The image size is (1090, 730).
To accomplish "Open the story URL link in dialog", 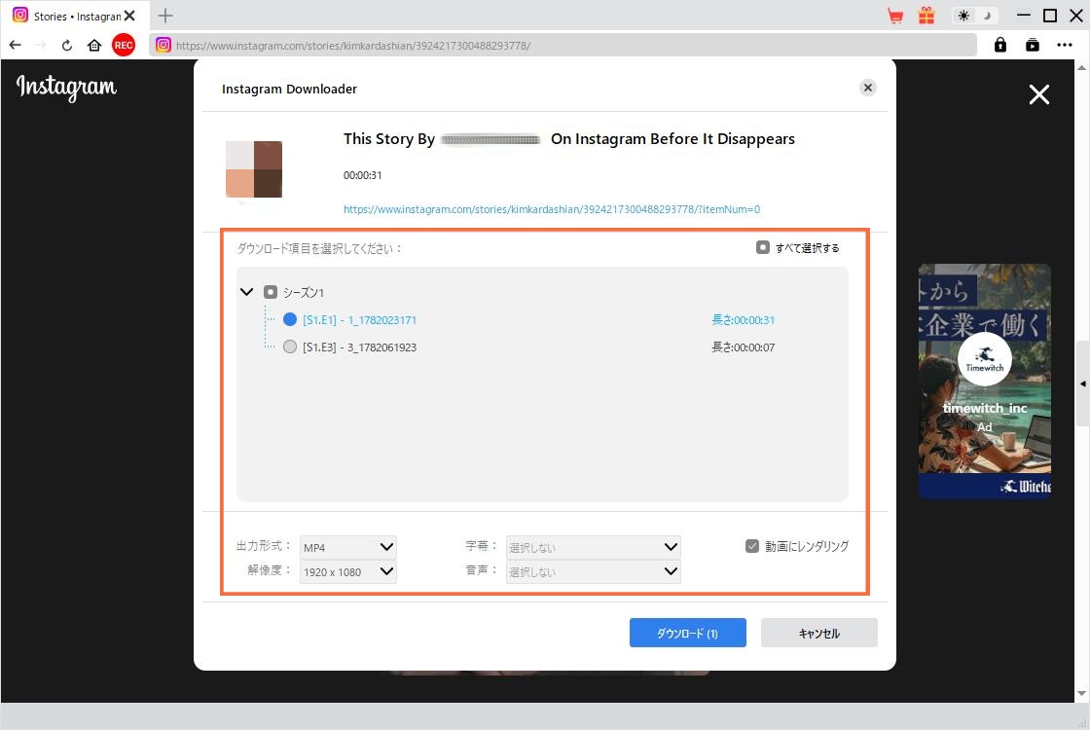I will [x=551, y=209].
